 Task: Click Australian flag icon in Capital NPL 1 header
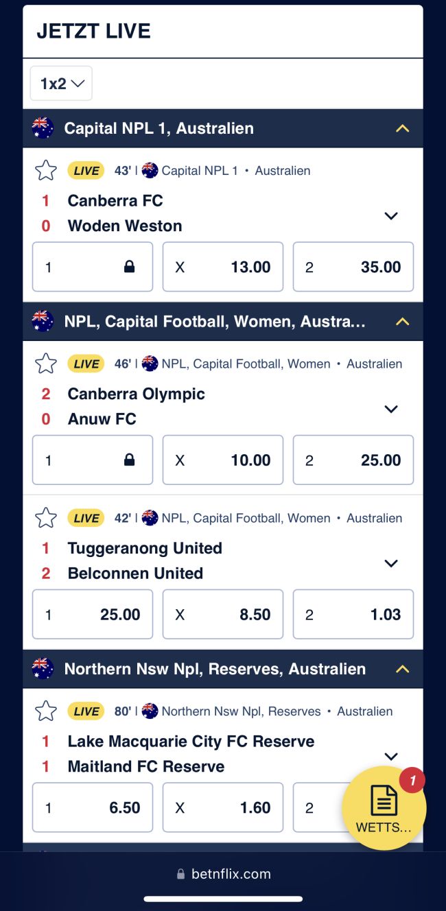click(x=43, y=128)
